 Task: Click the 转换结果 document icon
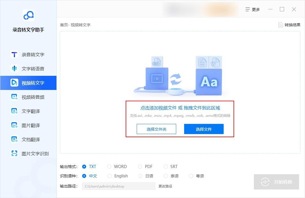click(280, 25)
